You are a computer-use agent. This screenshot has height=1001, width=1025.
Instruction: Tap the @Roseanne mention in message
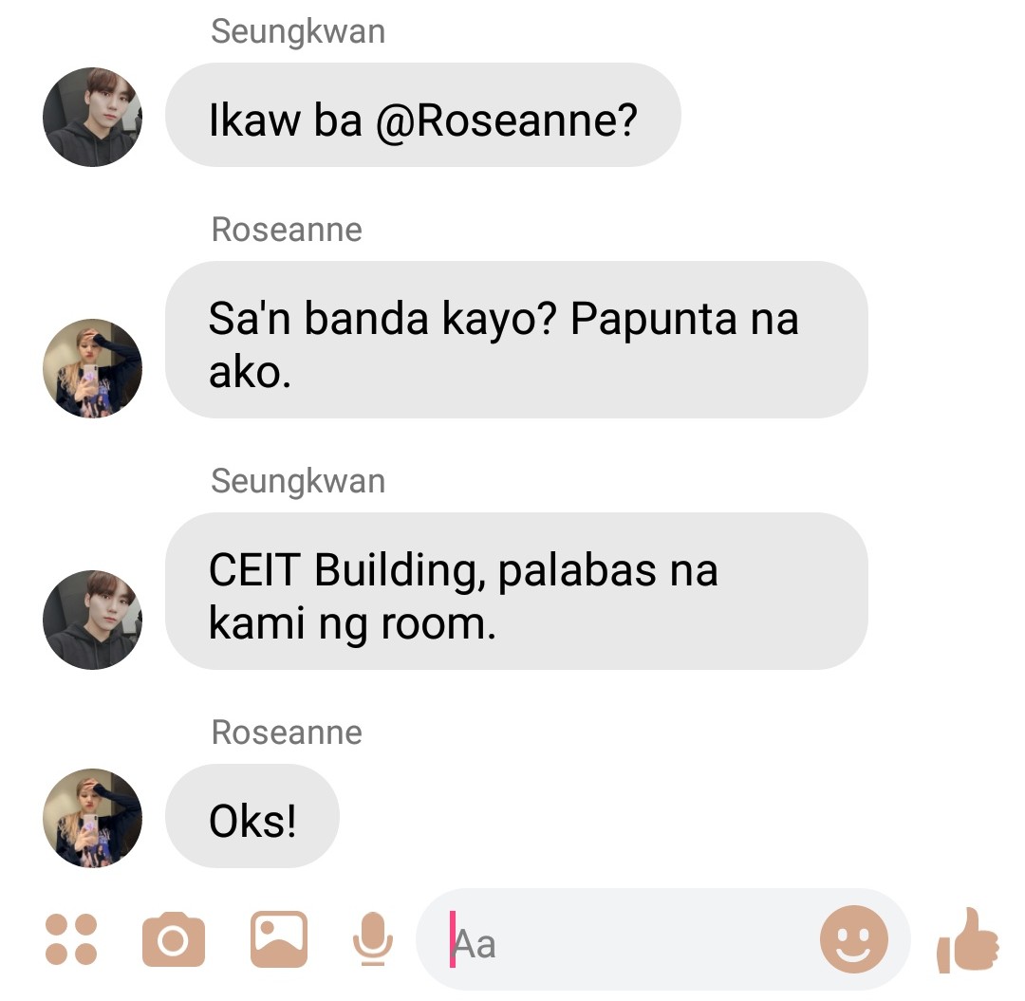pos(506,120)
